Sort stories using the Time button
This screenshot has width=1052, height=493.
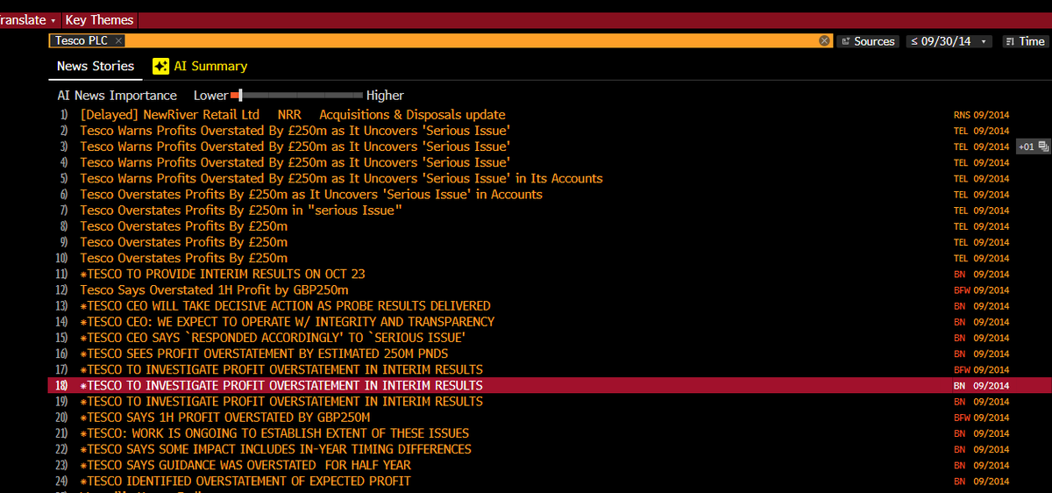1024,41
